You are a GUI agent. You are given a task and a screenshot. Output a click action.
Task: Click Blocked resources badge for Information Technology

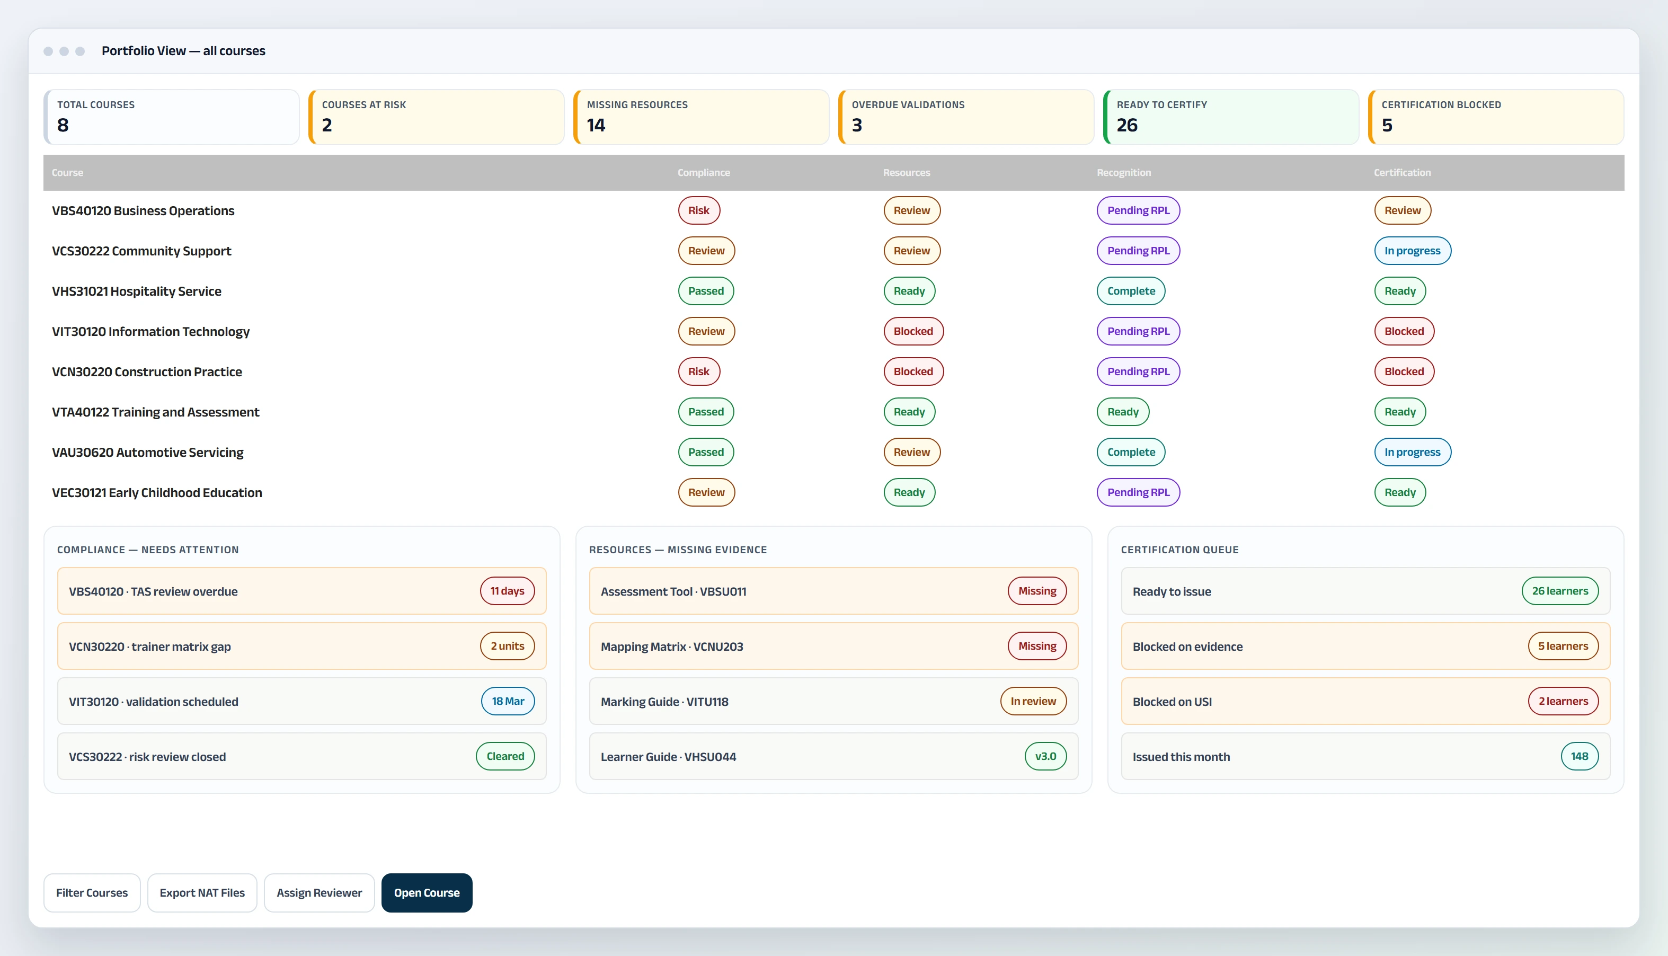913,332
